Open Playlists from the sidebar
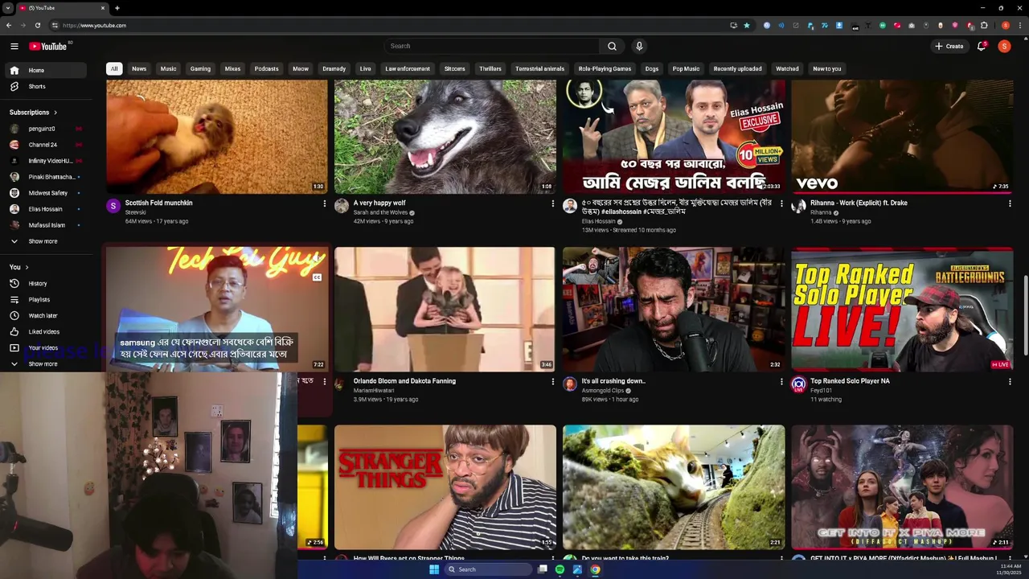The image size is (1029, 579). click(45, 299)
